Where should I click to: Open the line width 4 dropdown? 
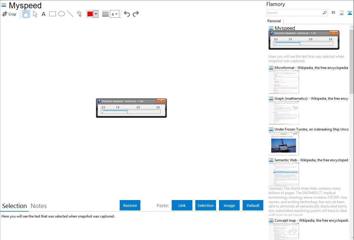pos(115,14)
